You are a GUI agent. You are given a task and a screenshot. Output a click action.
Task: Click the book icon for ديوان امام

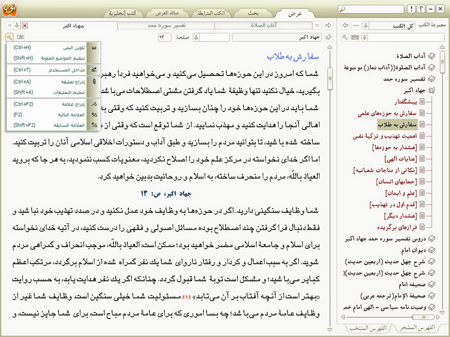pyautogui.click(x=432, y=250)
